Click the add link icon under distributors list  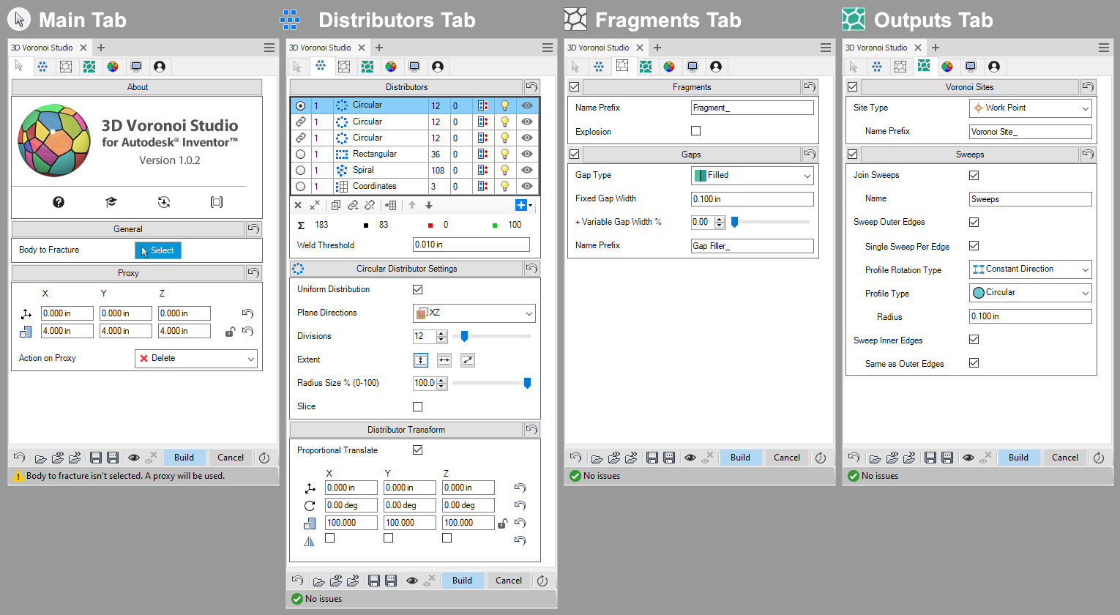point(353,205)
